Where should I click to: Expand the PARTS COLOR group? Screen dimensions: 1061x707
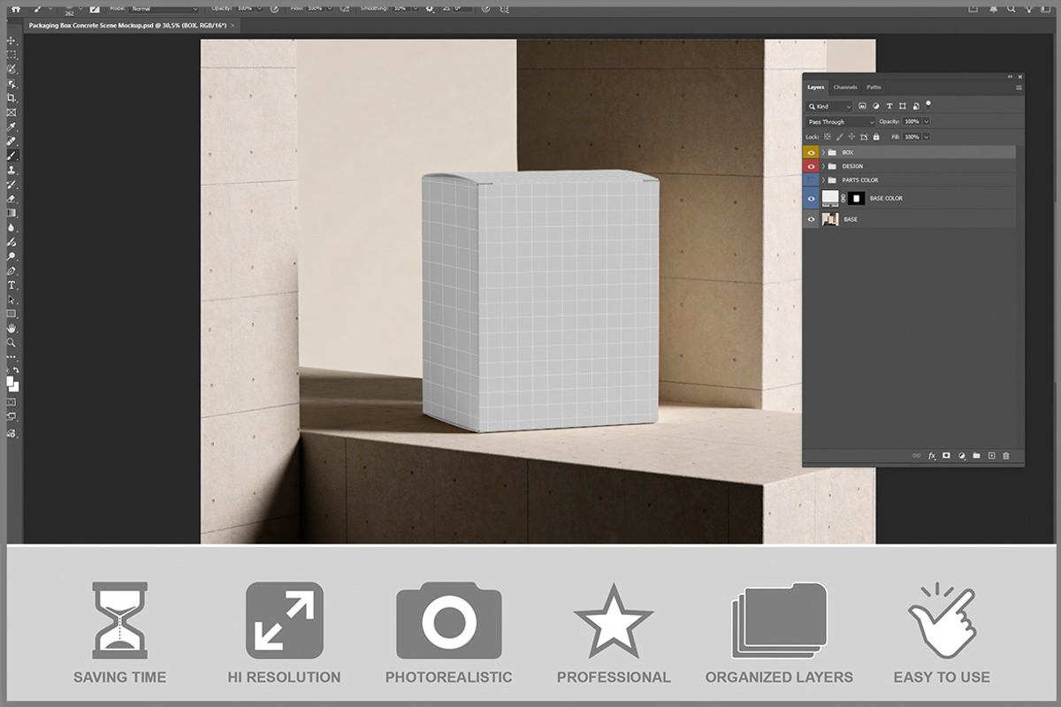[x=823, y=180]
